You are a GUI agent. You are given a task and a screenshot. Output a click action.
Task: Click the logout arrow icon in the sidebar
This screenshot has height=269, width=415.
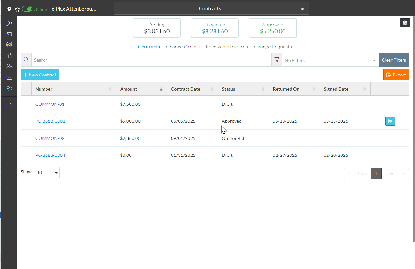9,105
